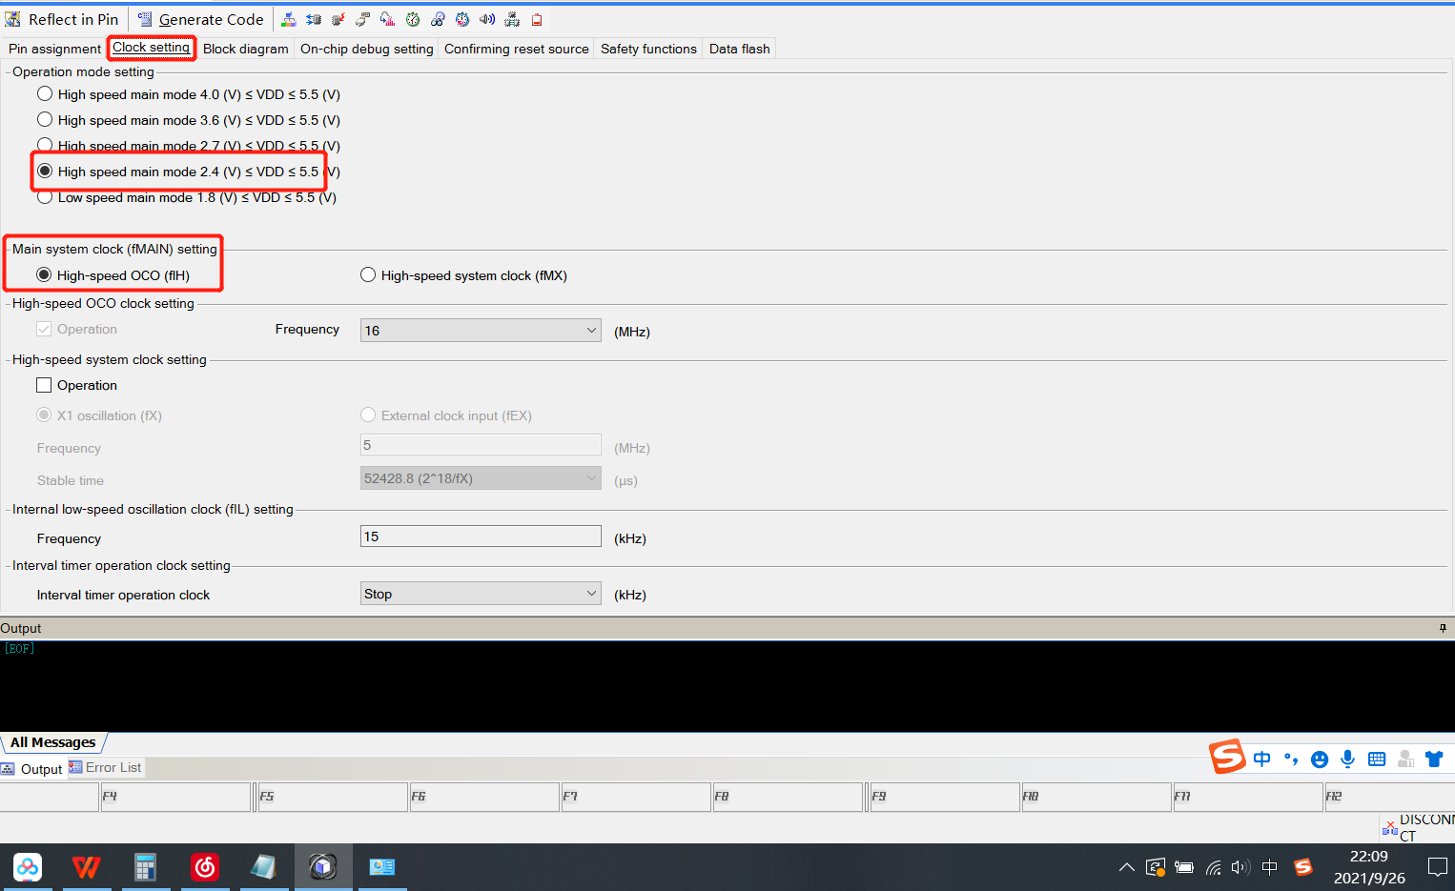This screenshot has width=1455, height=891.
Task: Switch to the Safety functions tab
Action: coord(648,49)
